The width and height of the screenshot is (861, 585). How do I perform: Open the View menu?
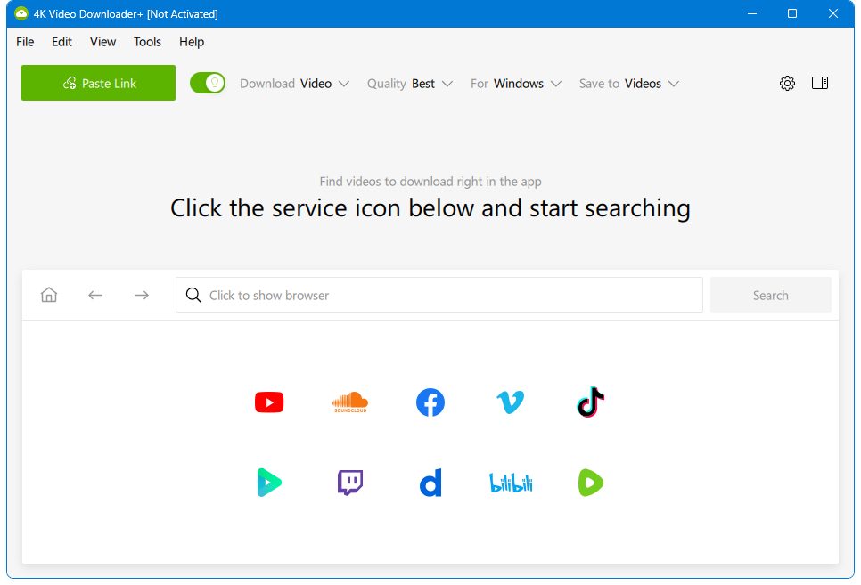(x=102, y=42)
